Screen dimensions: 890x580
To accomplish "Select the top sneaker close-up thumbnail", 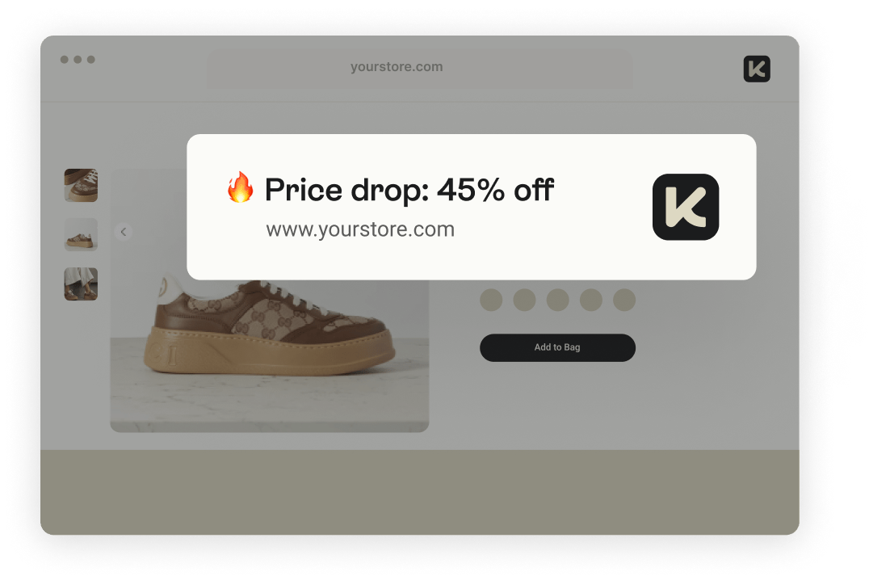I will pos(81,185).
